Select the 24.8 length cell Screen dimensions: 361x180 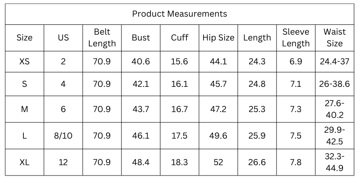pos(257,84)
